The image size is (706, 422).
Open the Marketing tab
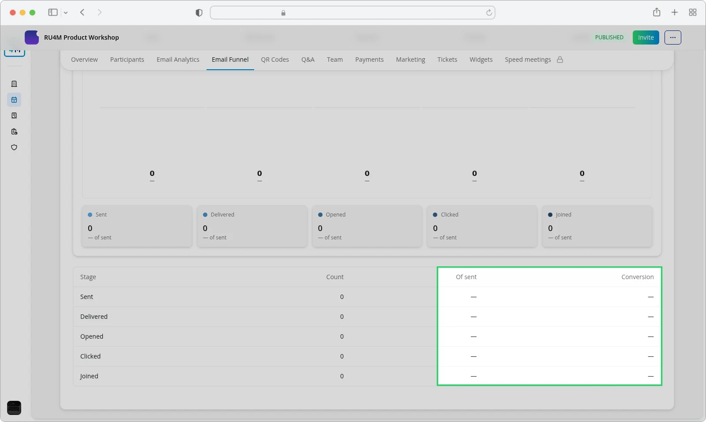410,60
